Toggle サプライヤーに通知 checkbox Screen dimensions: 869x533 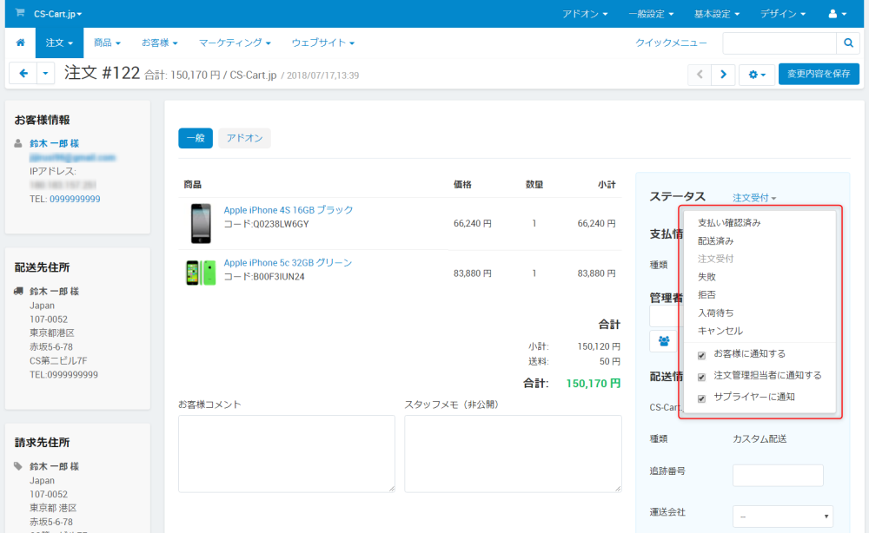[x=701, y=398]
